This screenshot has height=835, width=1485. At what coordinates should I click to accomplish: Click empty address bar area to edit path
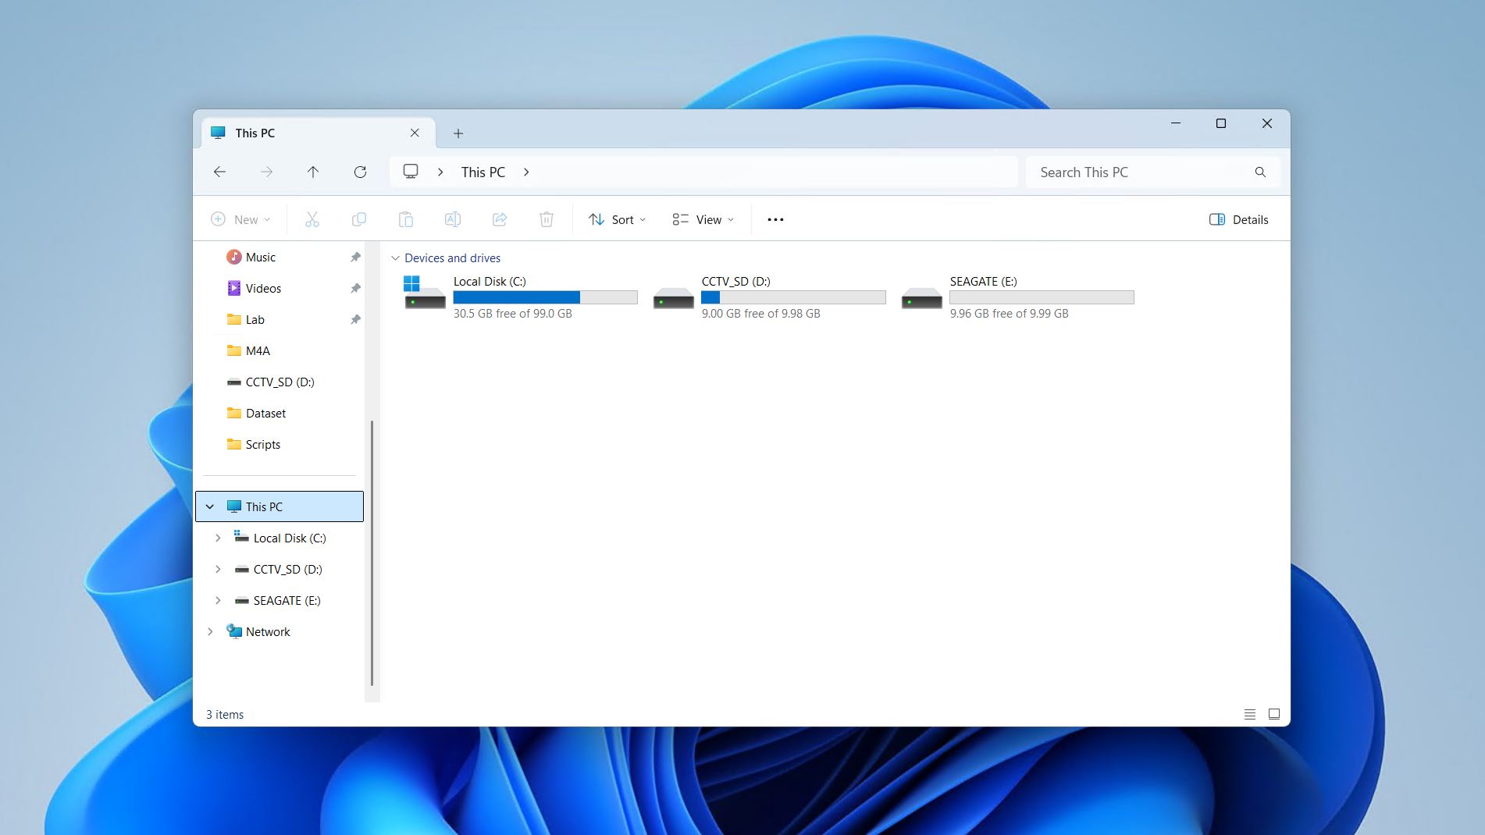click(x=773, y=172)
